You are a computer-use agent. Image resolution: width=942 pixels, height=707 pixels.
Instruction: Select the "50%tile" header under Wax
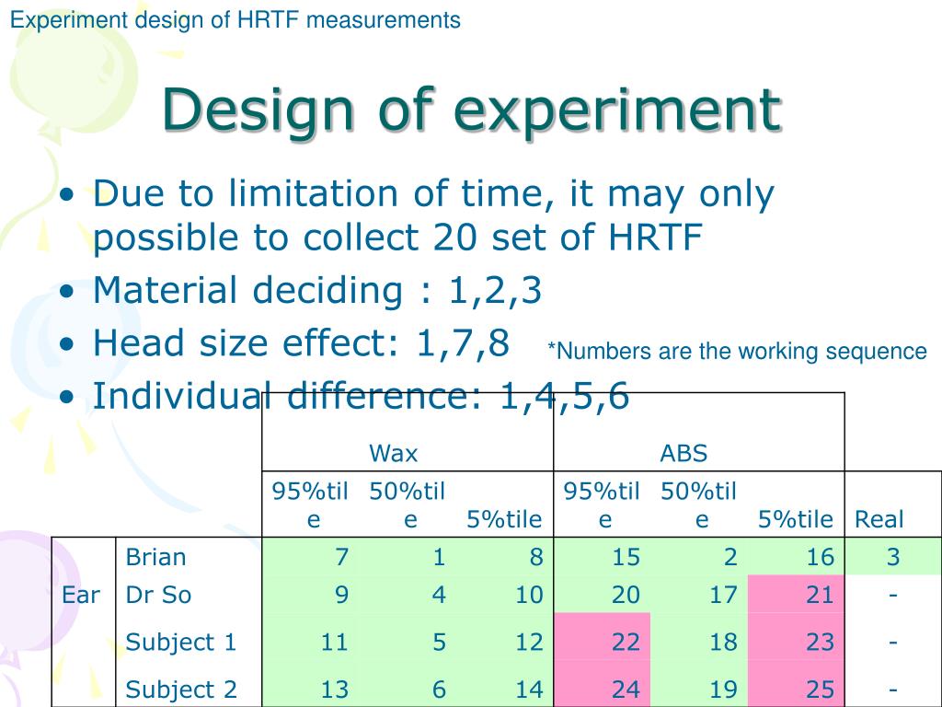(407, 505)
